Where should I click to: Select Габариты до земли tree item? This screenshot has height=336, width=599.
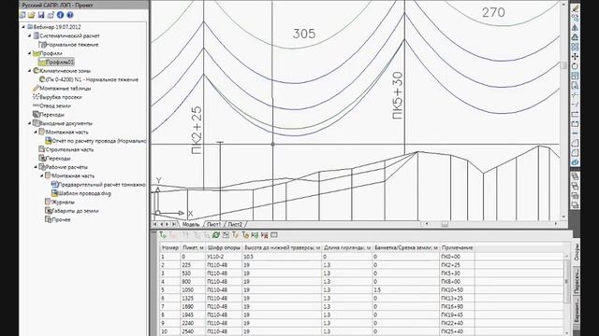tap(75, 211)
